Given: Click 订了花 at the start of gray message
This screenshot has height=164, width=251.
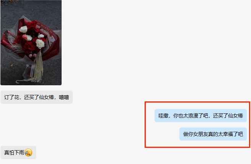Looking at the screenshot, I should coord(12,97).
